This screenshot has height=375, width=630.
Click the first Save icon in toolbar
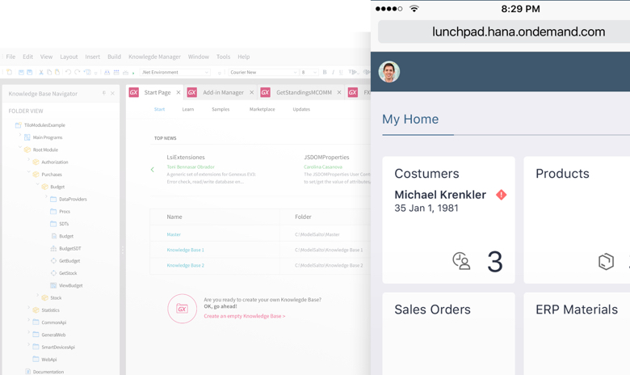(21, 73)
